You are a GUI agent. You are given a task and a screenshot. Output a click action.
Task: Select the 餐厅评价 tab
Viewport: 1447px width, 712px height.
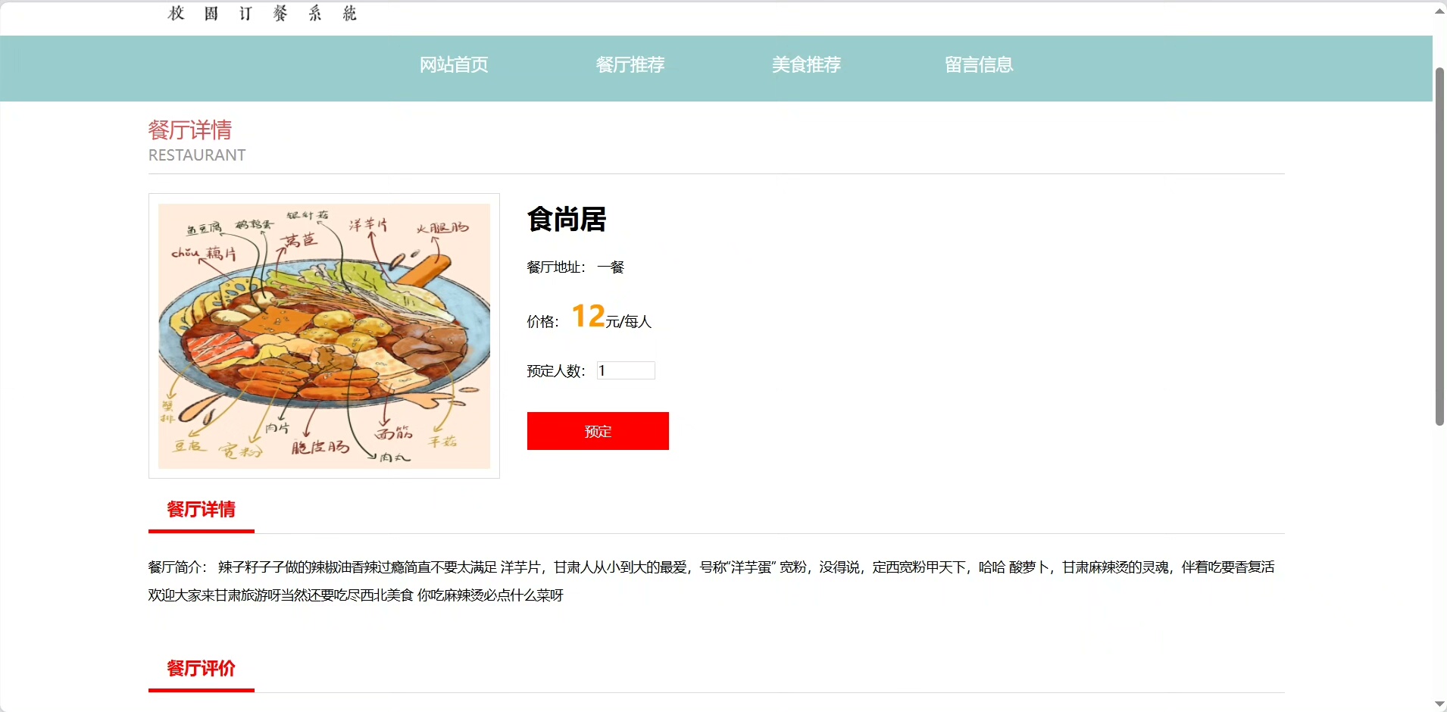pos(202,669)
